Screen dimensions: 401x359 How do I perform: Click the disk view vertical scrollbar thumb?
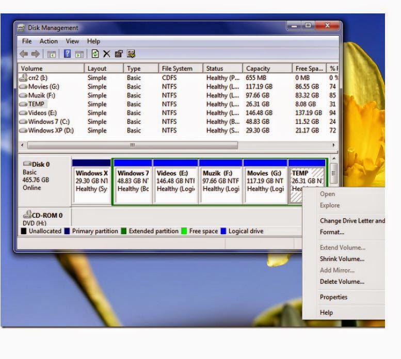click(x=333, y=173)
